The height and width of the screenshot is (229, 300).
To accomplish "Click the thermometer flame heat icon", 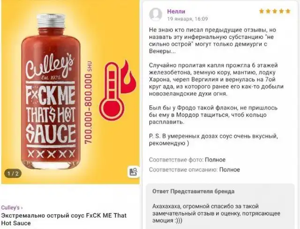I will pyautogui.click(x=117, y=91).
